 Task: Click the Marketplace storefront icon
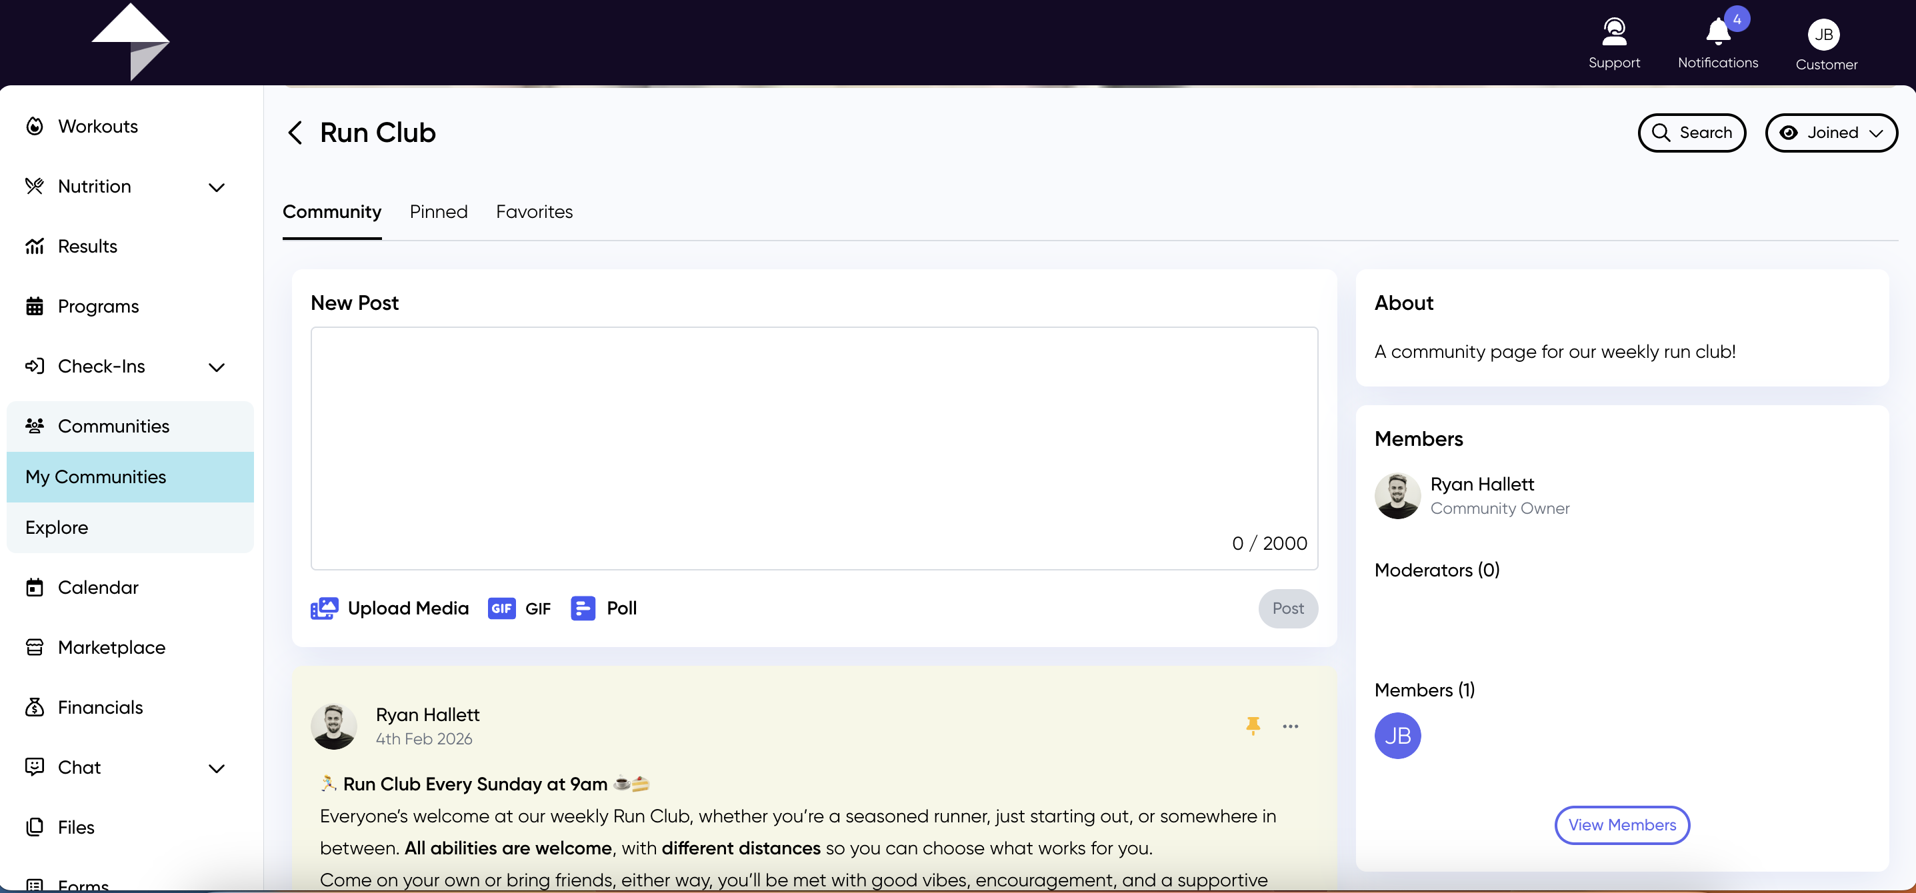[34, 648]
